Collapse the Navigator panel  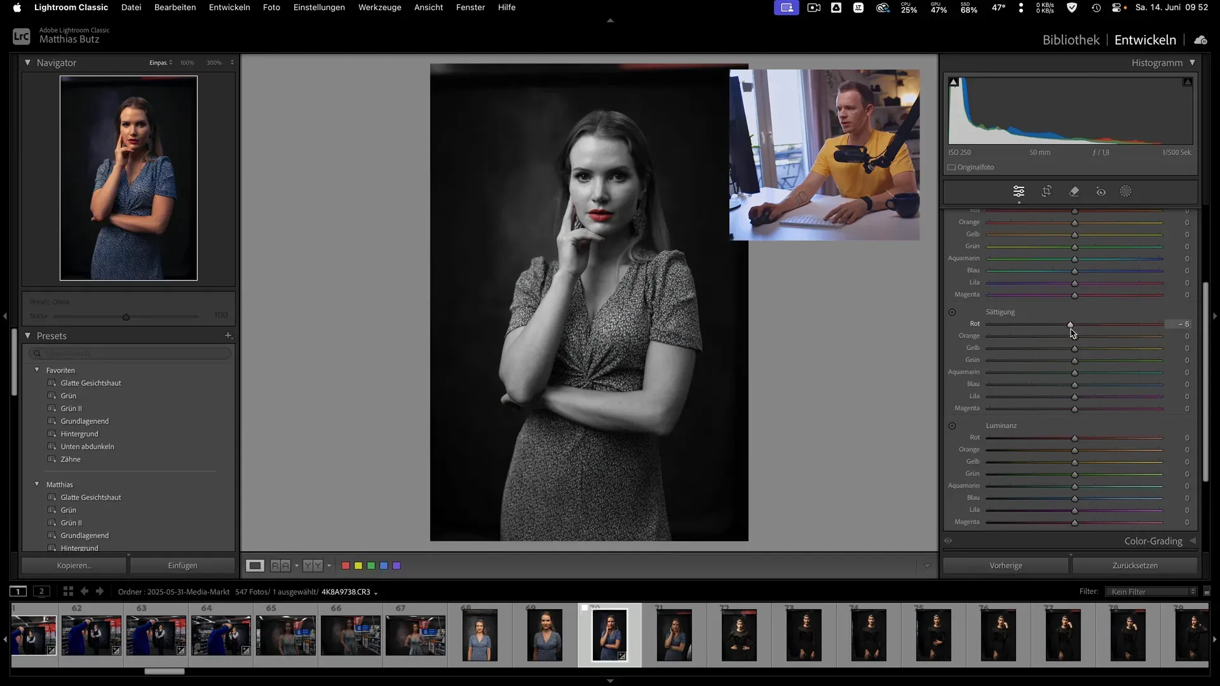pyautogui.click(x=27, y=62)
